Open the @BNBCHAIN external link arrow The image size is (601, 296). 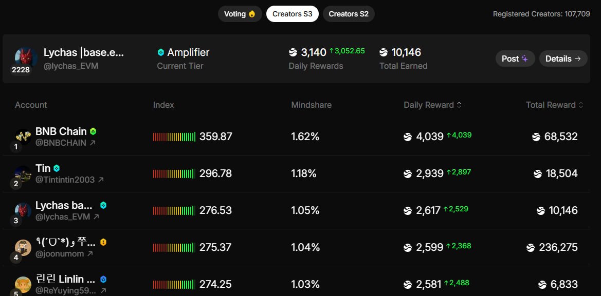tap(93, 143)
